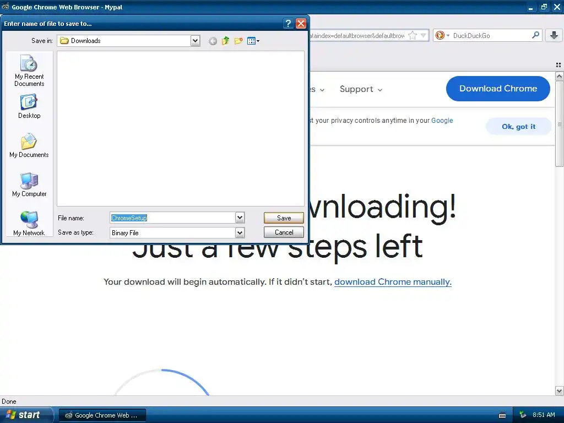
Task: Click the bookmark star in address bar
Action: [x=413, y=35]
